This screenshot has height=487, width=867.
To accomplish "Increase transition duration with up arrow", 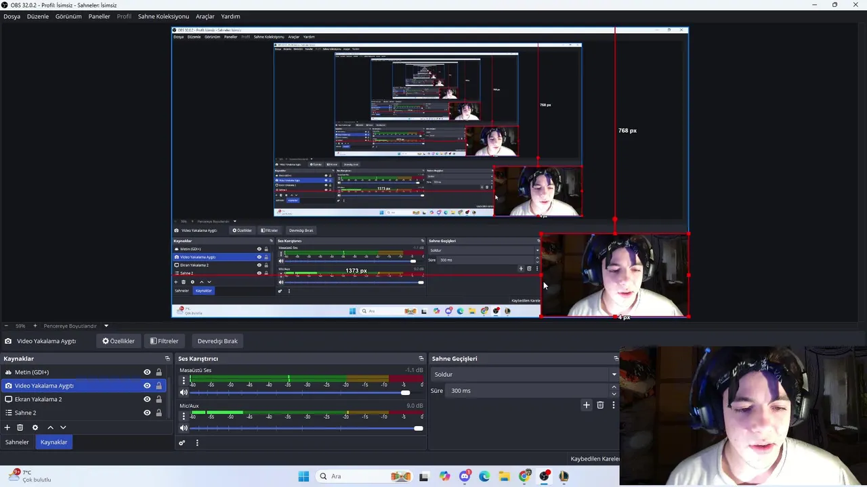I will coord(614,388).
